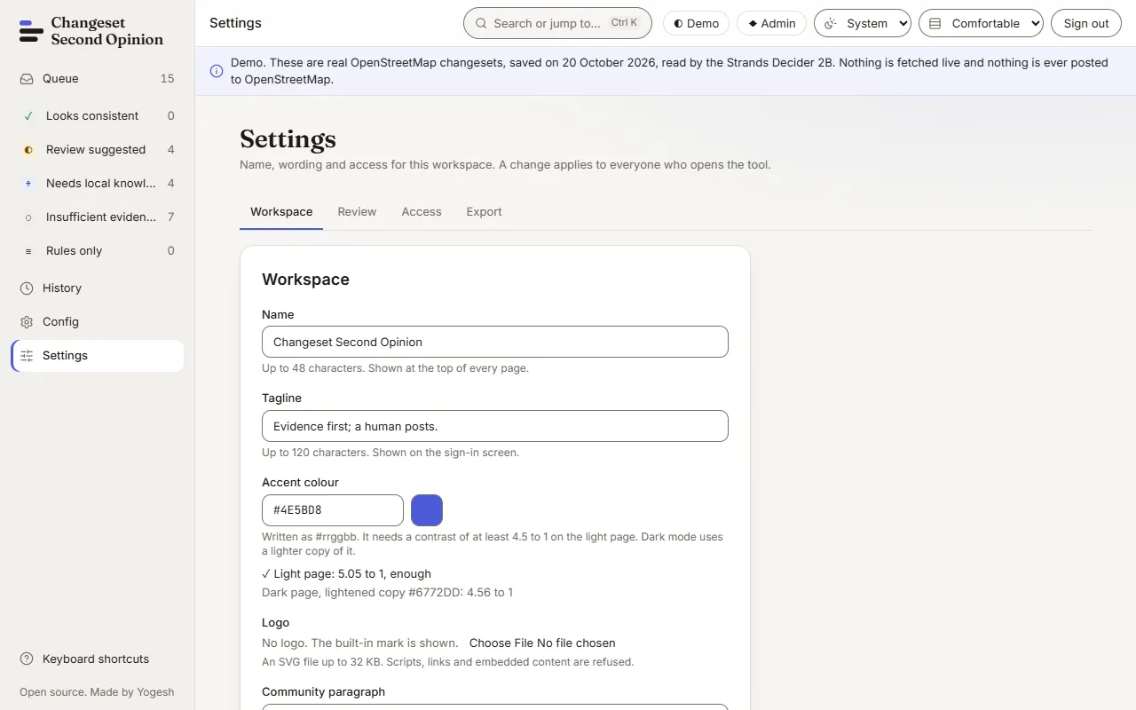Click the green check icon for Looks consistent

tap(28, 116)
